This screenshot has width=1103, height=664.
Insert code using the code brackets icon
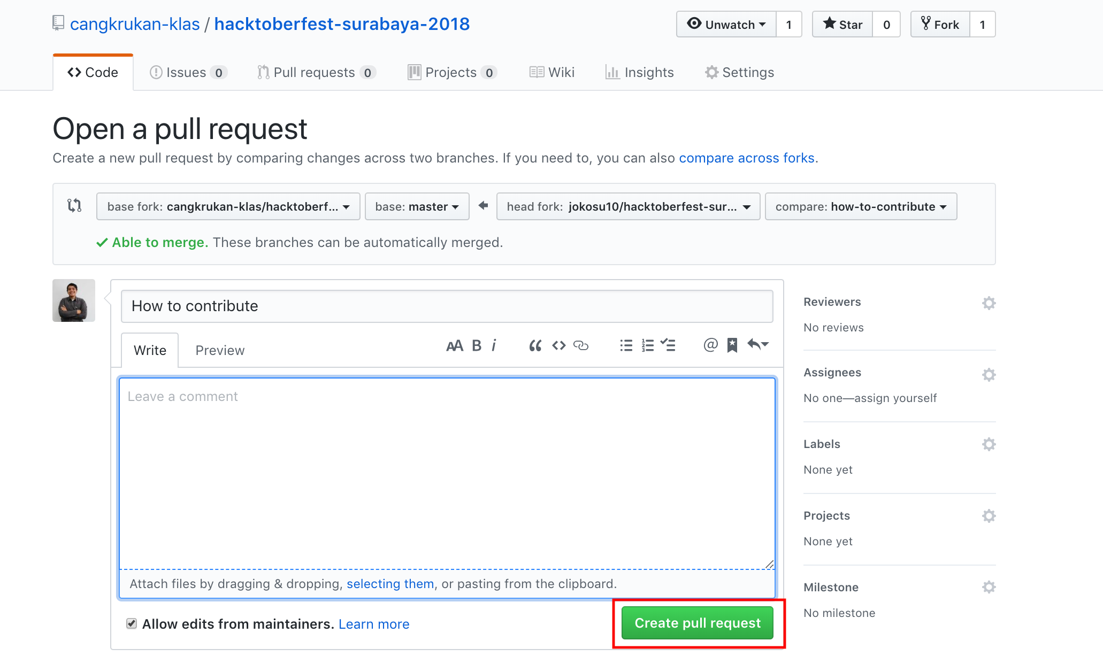(559, 346)
